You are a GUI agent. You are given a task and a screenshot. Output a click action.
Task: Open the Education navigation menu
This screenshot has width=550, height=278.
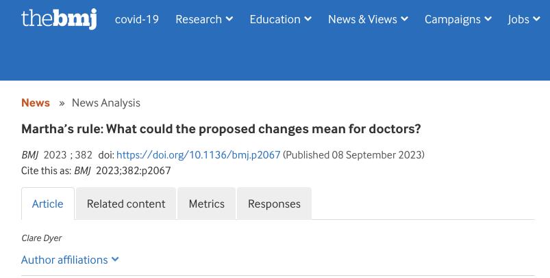[x=275, y=19]
